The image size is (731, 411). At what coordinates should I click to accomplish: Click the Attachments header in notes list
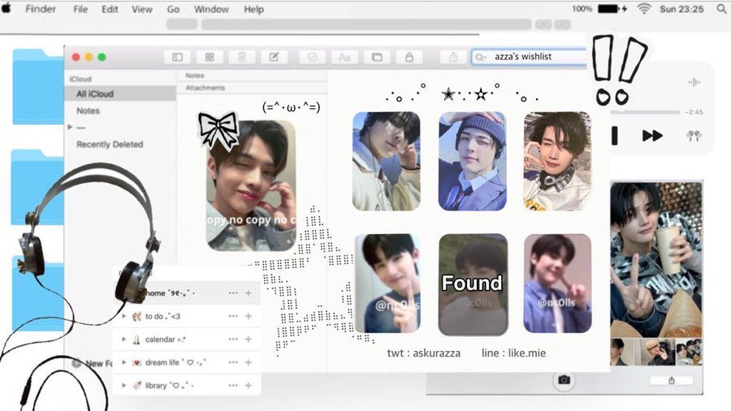click(x=205, y=88)
